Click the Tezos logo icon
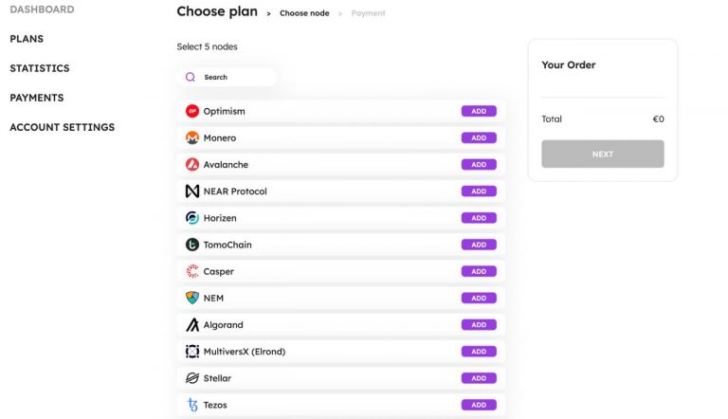This screenshot has height=419, width=728. click(x=192, y=405)
